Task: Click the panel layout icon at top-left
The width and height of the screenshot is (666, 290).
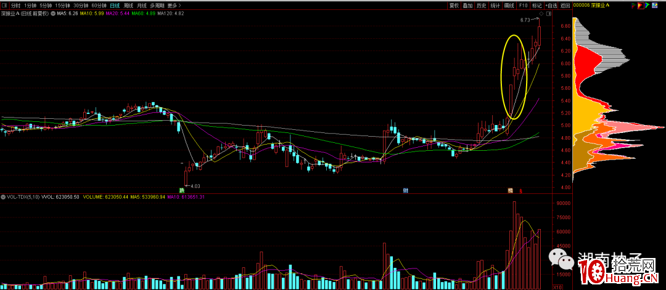Action: 4,6
